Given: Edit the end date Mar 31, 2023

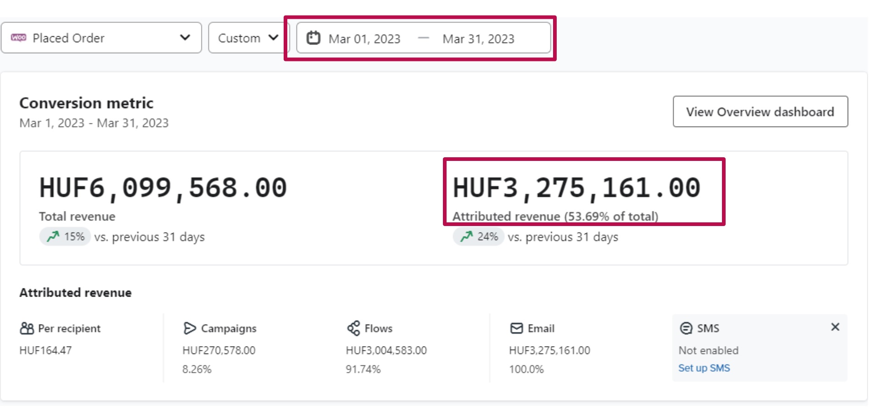Looking at the screenshot, I should [478, 39].
